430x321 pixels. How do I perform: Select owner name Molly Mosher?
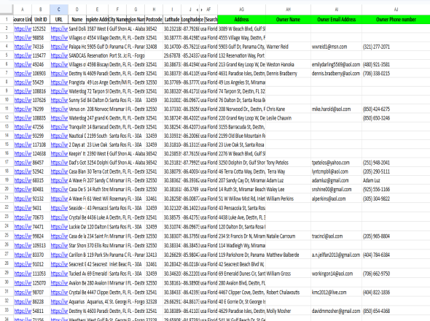point(288,311)
